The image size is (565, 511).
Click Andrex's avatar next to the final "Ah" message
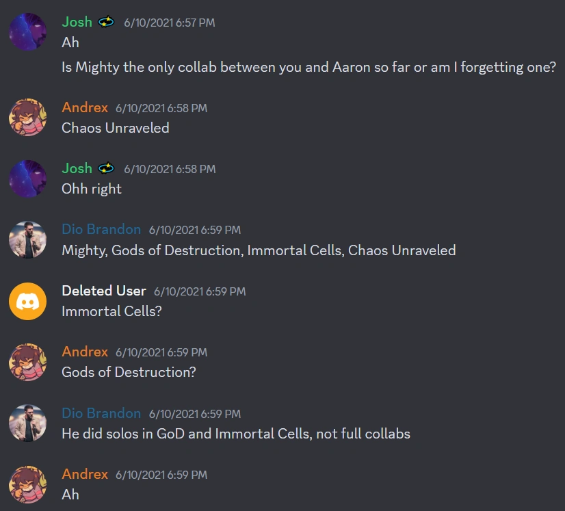point(28,484)
